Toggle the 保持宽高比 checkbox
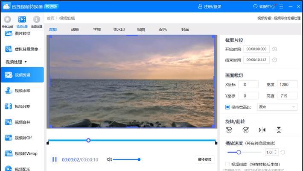Image resolution: width=303 pixels, height=171 pixels. (x=227, y=107)
